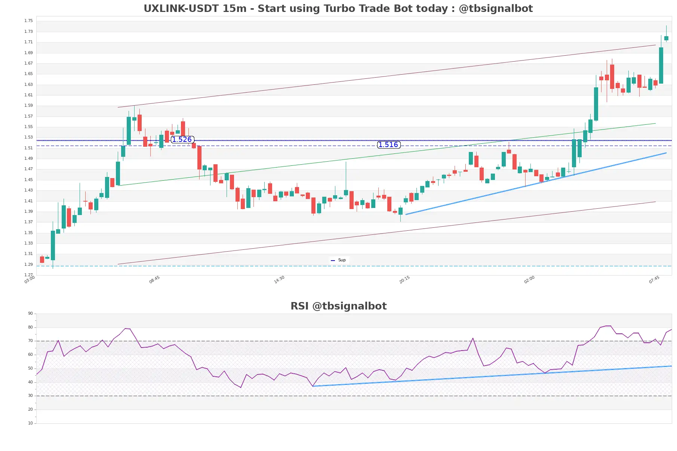Click the 14:30 time axis label
This screenshot has height=451, width=677.
(279, 280)
